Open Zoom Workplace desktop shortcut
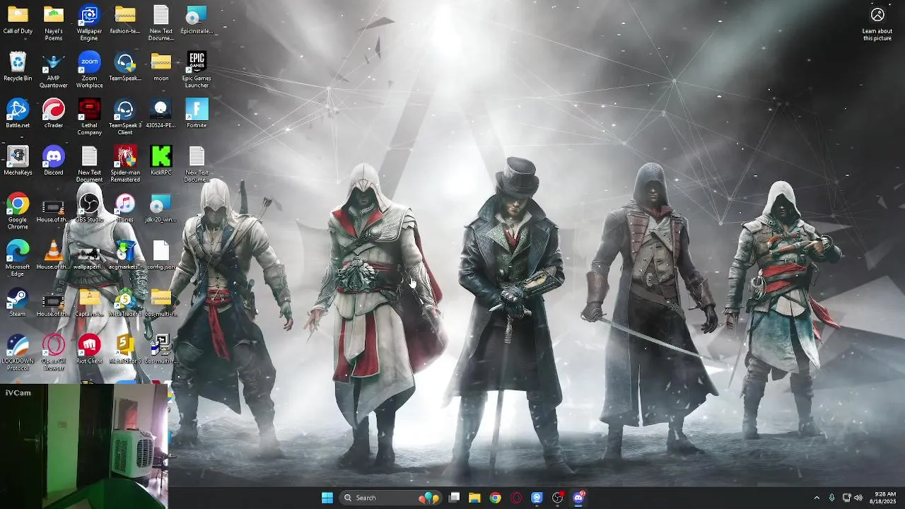The width and height of the screenshot is (905, 509). [89, 70]
